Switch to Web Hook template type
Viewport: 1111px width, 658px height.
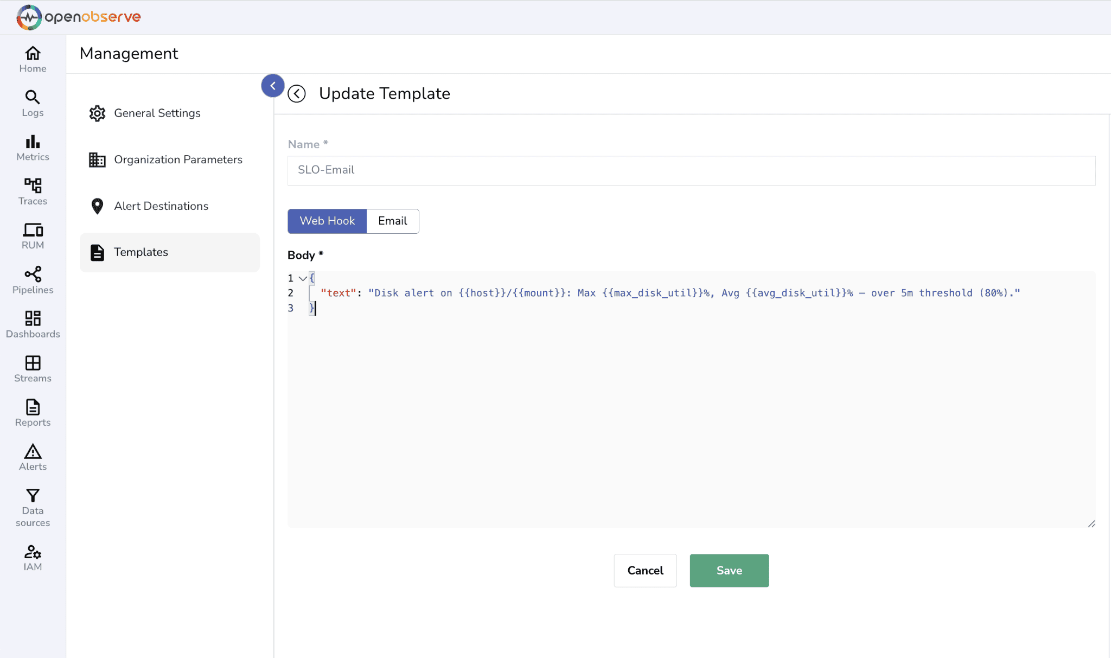point(327,221)
